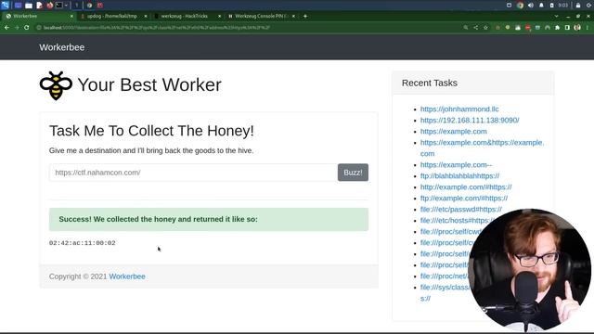Image resolution: width=594 pixels, height=334 pixels.
Task: Go back with the browser back arrow
Action: (6, 28)
